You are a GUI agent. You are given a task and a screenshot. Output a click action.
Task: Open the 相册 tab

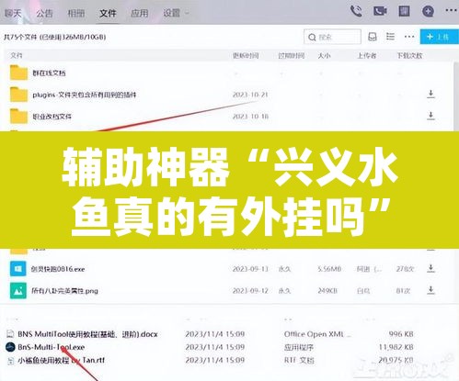76,13
